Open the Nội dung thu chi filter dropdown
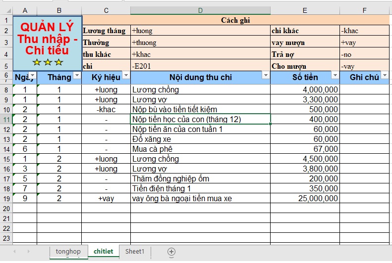392x263 pixels. (x=266, y=76)
